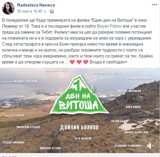Viewport: 160px width, 157px height.
Task: Click the Мартин Маровски credit in the video
Action: 130,91
